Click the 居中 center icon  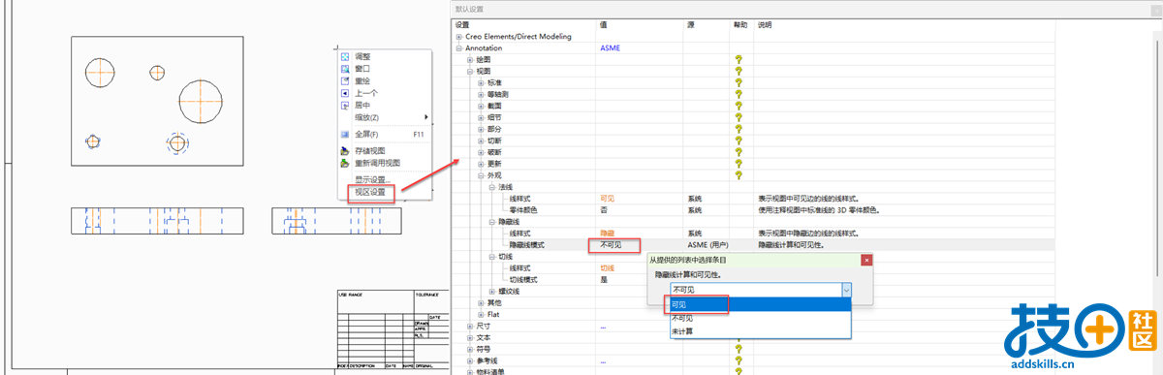(344, 105)
